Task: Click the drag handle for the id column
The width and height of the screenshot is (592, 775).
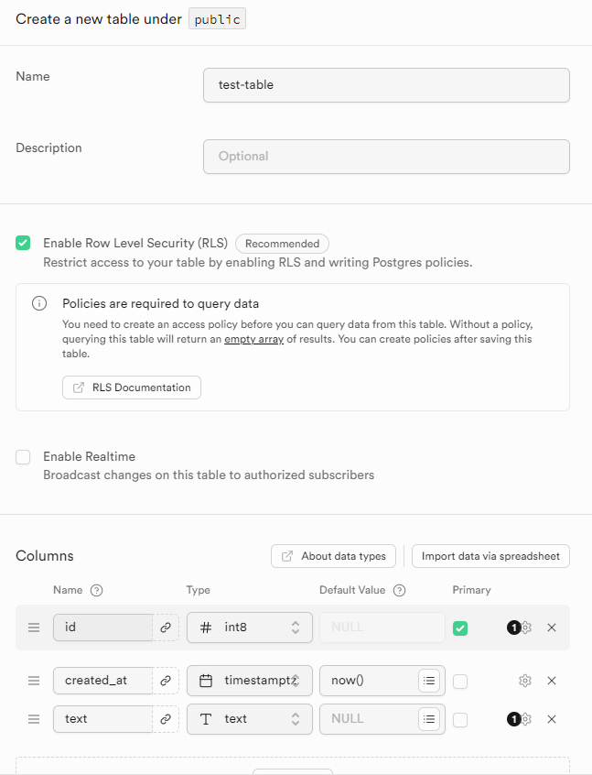Action: [x=34, y=628]
